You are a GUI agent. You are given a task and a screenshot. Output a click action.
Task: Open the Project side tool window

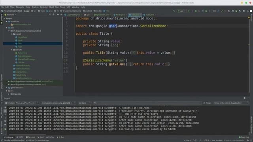pos(2,19)
